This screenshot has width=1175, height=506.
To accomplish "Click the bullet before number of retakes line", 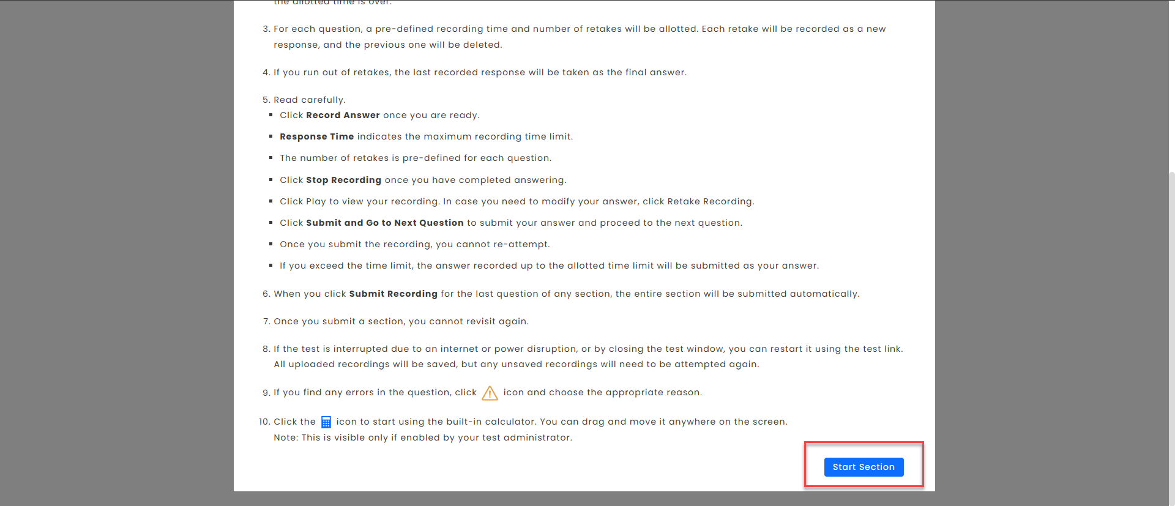I will (x=270, y=158).
